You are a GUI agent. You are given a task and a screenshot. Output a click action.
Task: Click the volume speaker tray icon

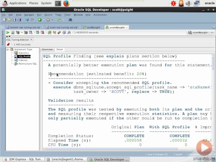(188, 3)
